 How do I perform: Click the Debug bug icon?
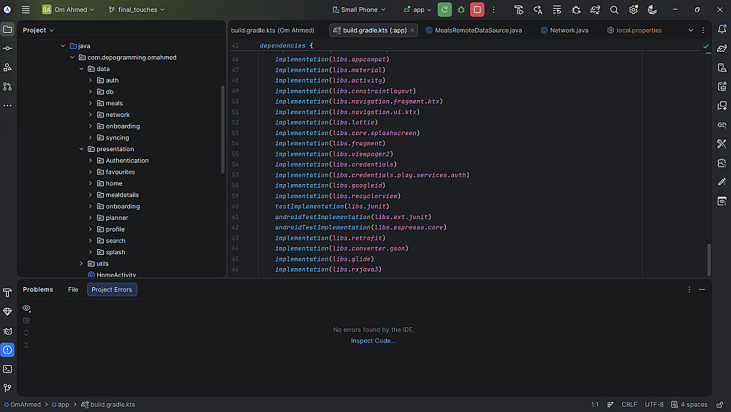tap(461, 9)
